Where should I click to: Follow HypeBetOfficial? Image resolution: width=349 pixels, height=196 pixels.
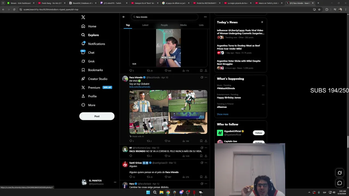(258, 133)
